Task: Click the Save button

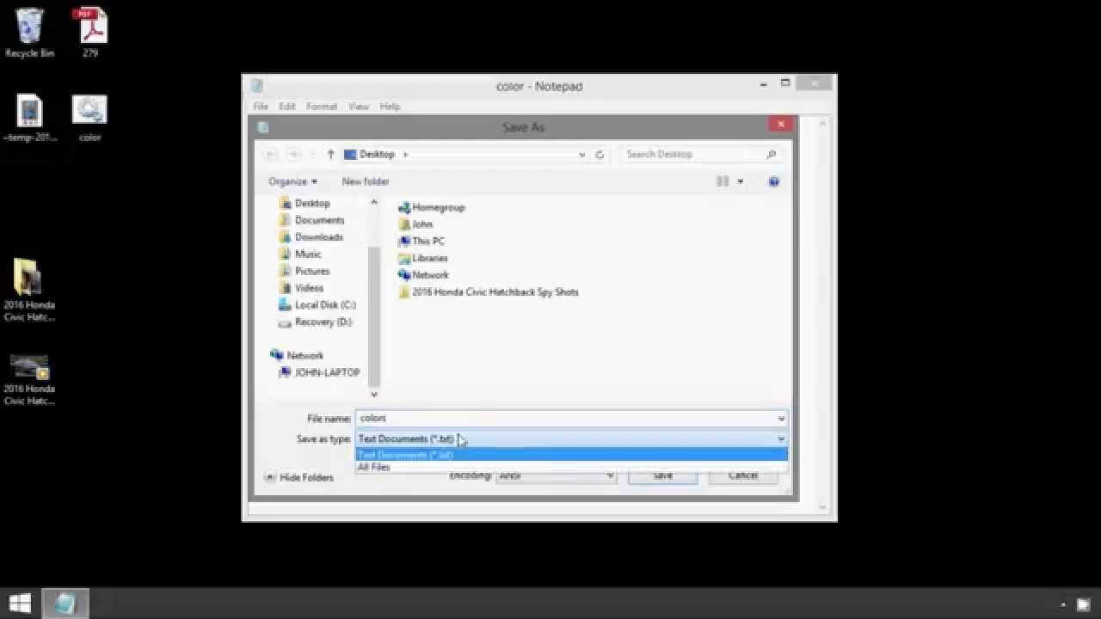Action: (662, 475)
